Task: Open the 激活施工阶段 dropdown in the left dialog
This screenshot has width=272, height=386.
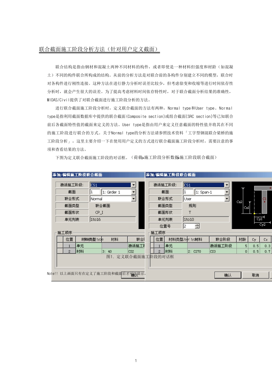Action: pos(134,185)
